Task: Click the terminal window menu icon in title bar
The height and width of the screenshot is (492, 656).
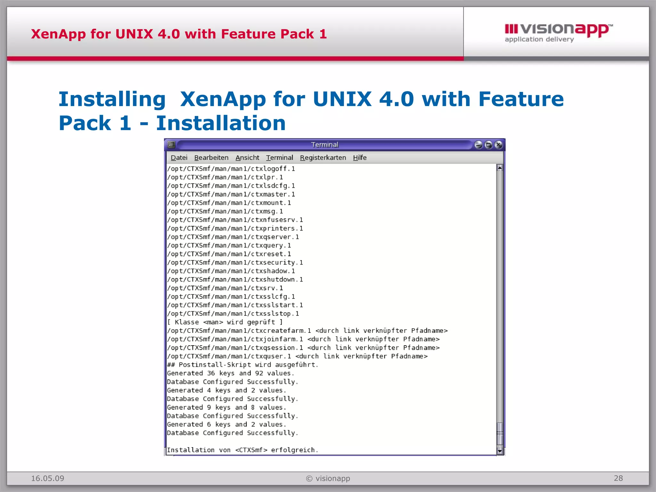Action: (x=171, y=145)
